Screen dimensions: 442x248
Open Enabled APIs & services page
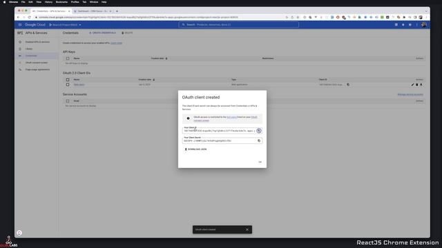[x=37, y=42]
